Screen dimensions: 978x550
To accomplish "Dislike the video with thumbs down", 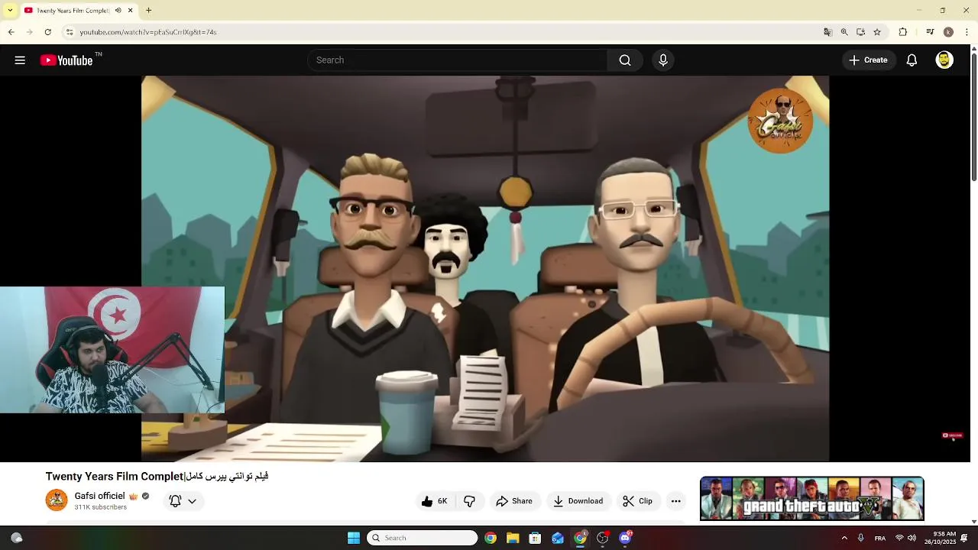I will click(469, 501).
